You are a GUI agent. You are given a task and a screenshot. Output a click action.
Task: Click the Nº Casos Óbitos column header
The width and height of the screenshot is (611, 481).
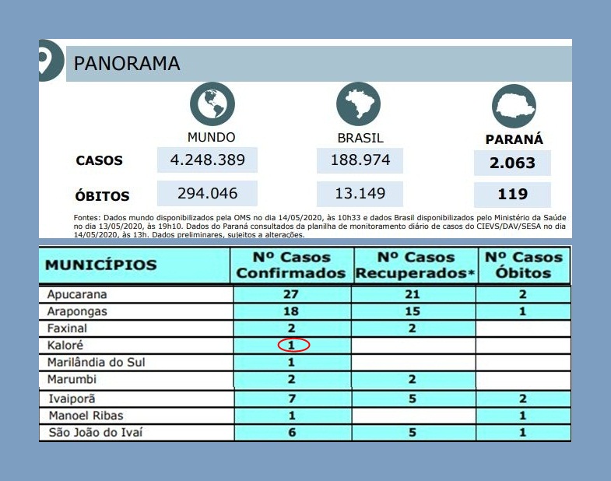click(524, 265)
